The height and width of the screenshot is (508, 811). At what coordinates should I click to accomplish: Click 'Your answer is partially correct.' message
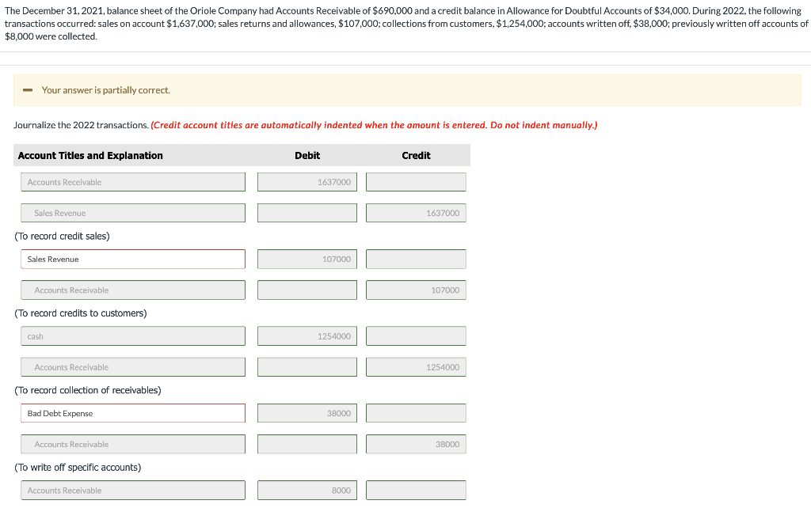[x=105, y=90]
